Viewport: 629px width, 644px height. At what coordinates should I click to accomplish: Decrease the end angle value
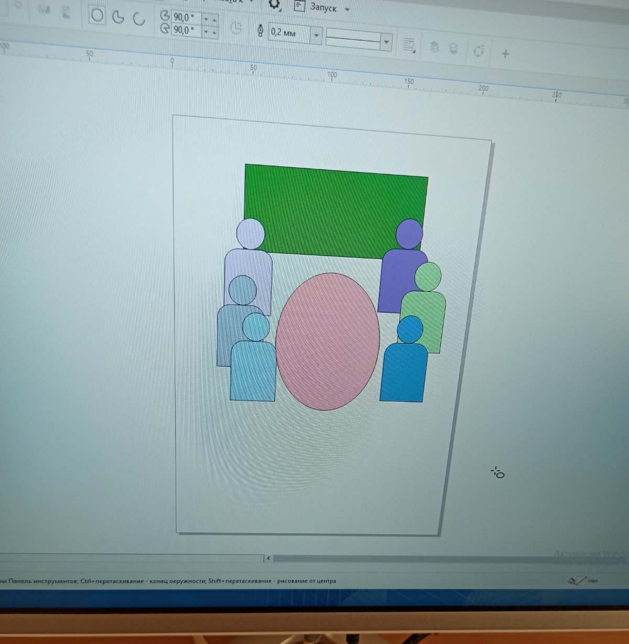(x=206, y=33)
